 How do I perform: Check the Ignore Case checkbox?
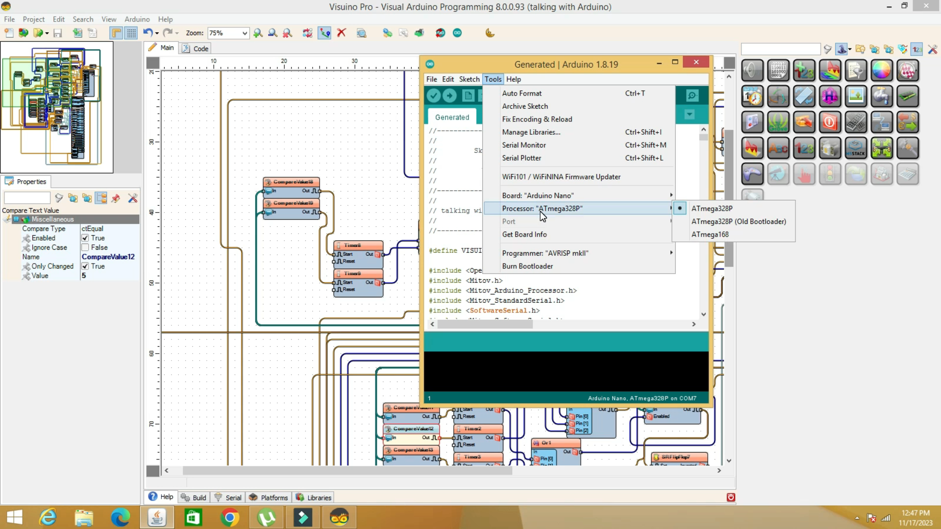[85, 247]
